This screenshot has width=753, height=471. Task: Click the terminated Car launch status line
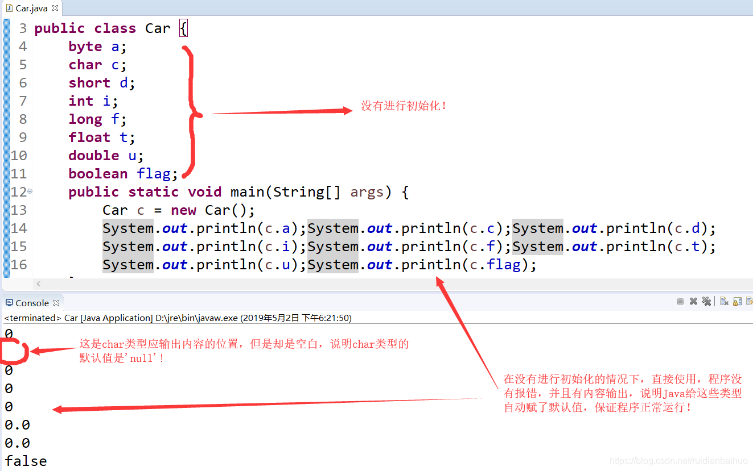point(178,318)
